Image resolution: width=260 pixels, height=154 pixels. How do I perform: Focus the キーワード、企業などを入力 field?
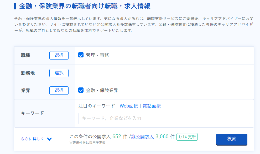coord(164,119)
